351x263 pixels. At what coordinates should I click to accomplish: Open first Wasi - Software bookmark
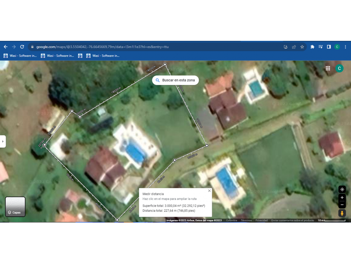[20, 56]
